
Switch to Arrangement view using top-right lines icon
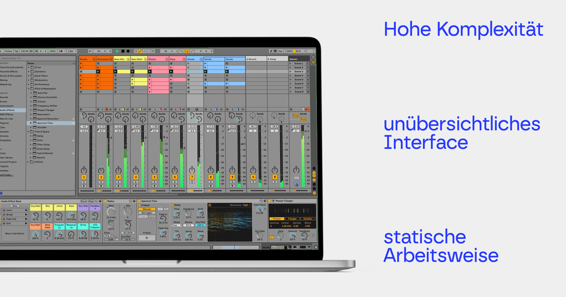[314, 57]
